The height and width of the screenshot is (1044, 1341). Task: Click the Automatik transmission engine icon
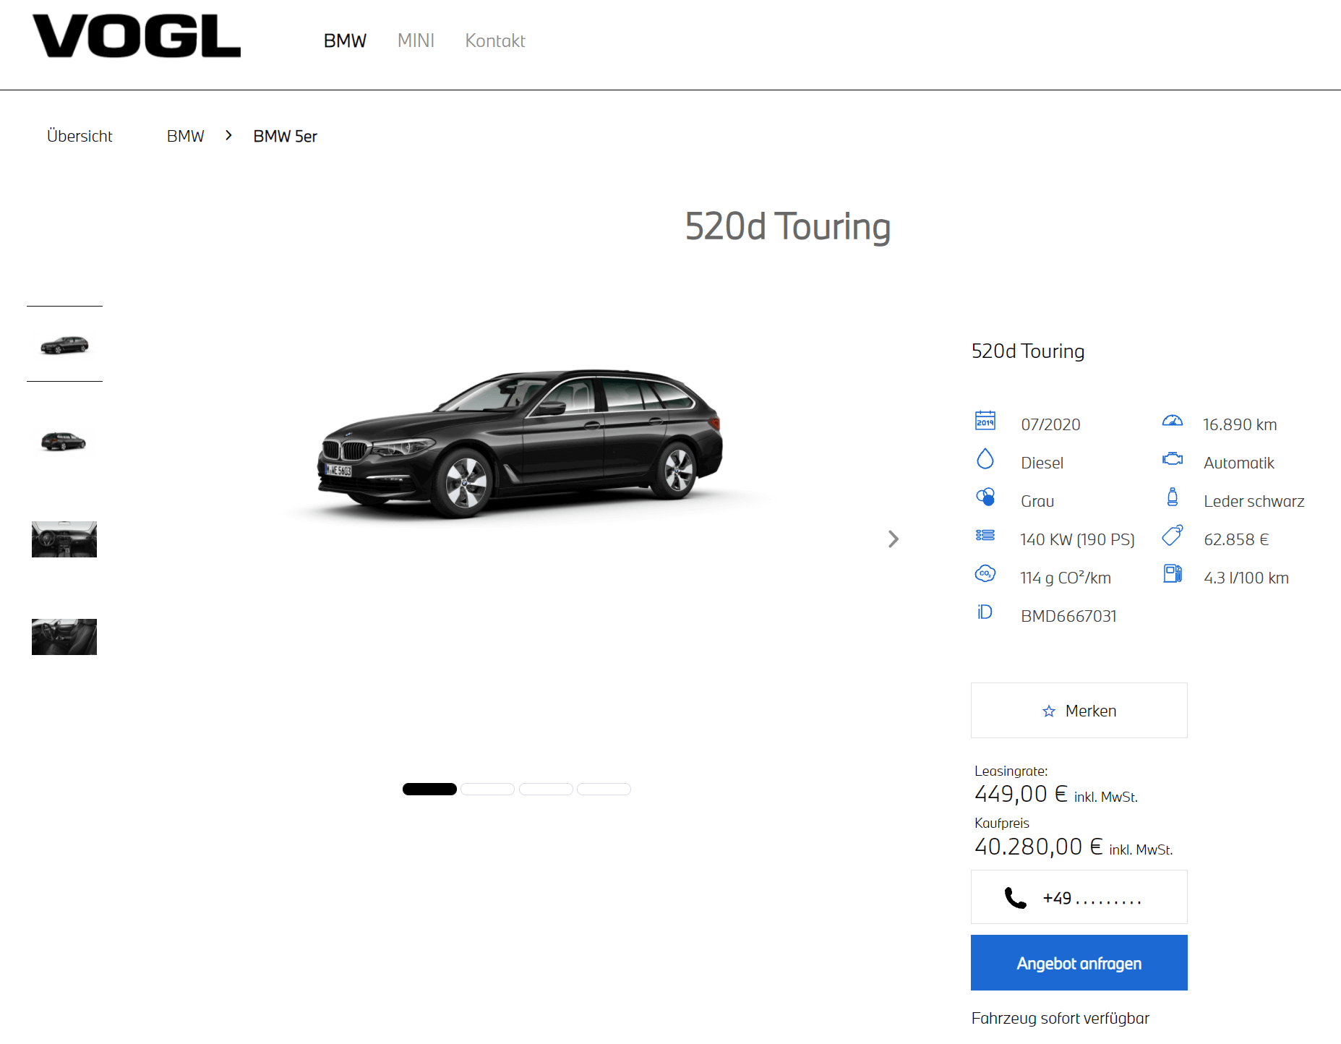pos(1172,458)
